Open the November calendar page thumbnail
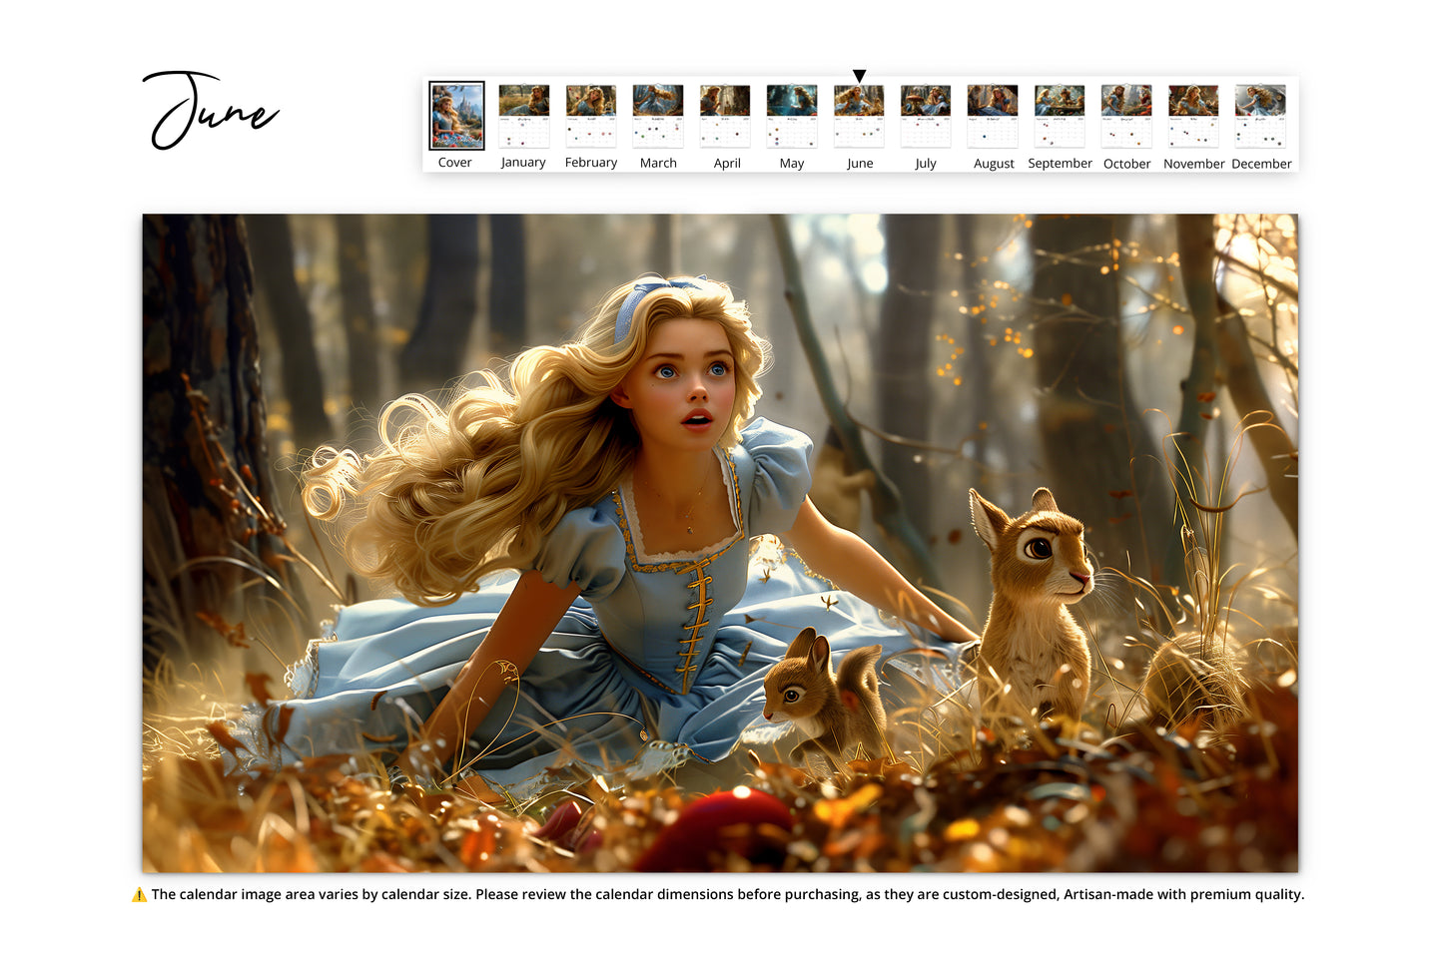This screenshot has height=961, width=1443. 1193,116
